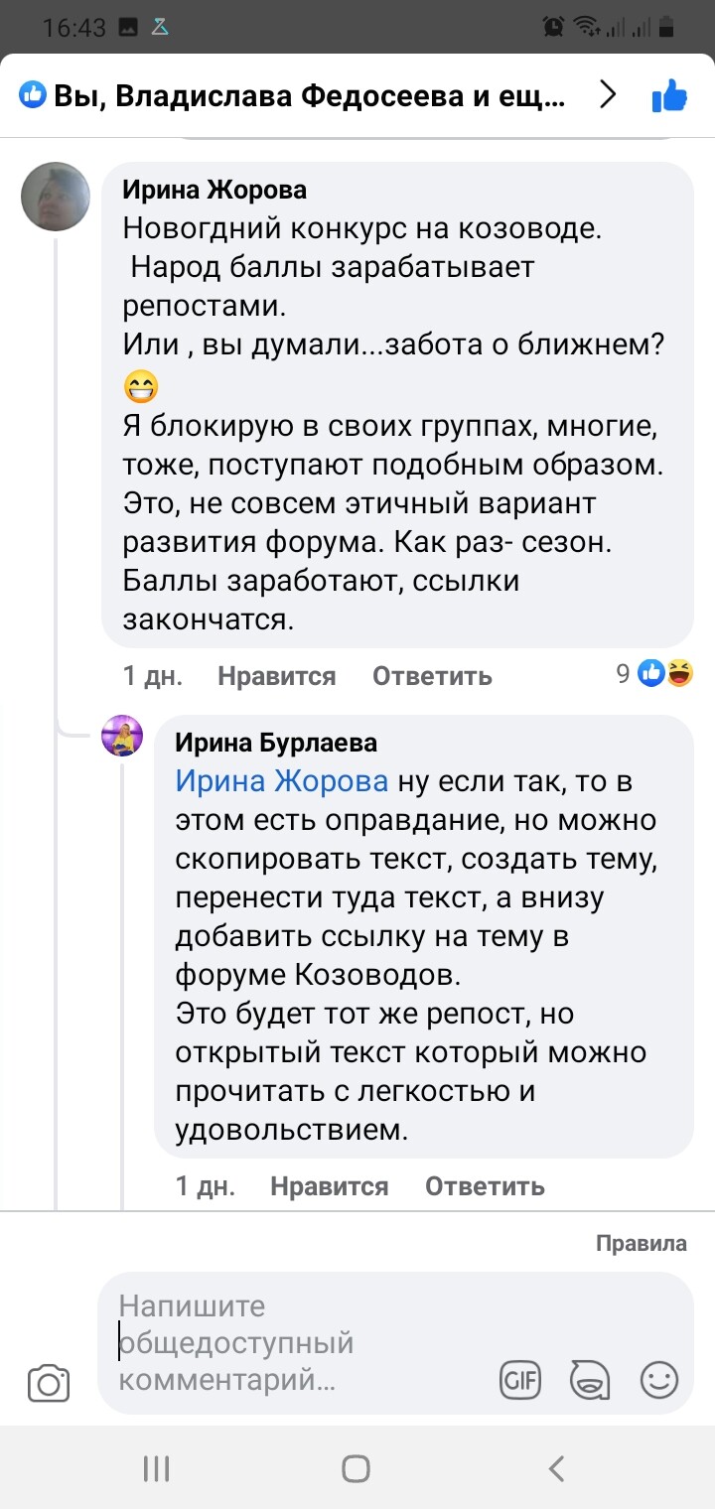Open Ирина Жорова's profile picture

[56, 197]
